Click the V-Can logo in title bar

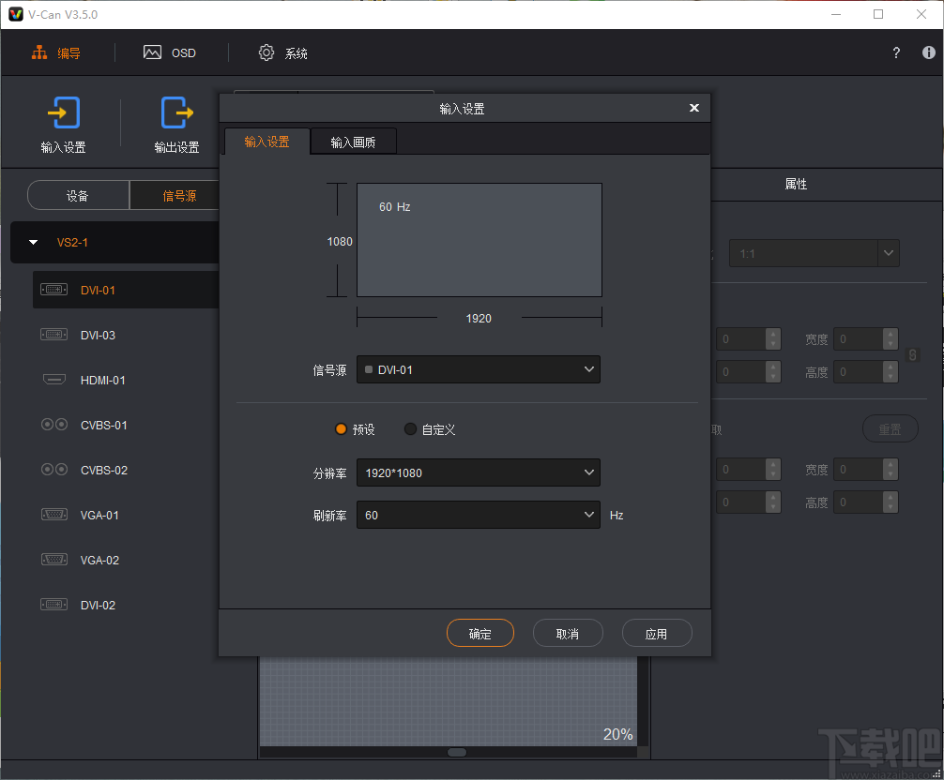point(16,14)
